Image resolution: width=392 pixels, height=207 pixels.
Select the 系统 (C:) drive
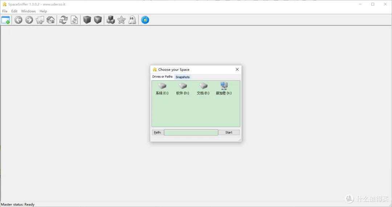pyautogui.click(x=162, y=89)
